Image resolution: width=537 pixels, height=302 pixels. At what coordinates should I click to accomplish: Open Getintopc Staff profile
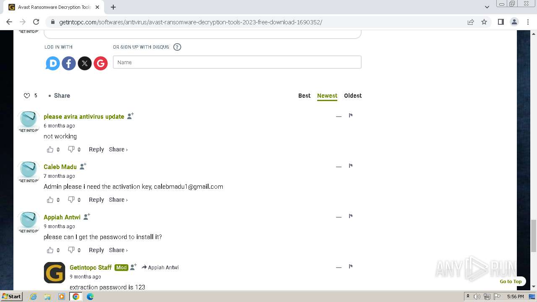tap(91, 268)
